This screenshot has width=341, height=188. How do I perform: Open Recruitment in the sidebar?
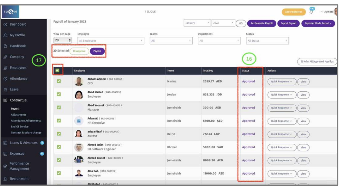[x=19, y=179]
